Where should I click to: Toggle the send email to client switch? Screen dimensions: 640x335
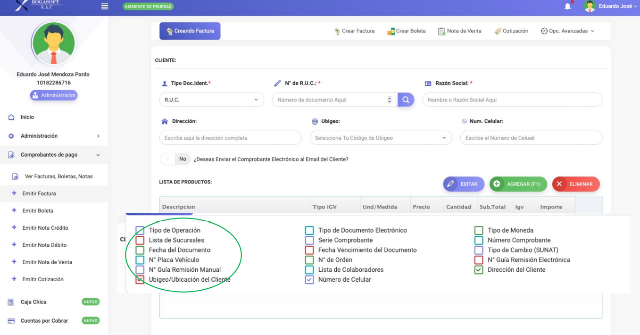[x=175, y=159]
